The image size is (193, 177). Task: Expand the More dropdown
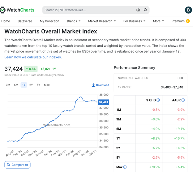[158, 21]
